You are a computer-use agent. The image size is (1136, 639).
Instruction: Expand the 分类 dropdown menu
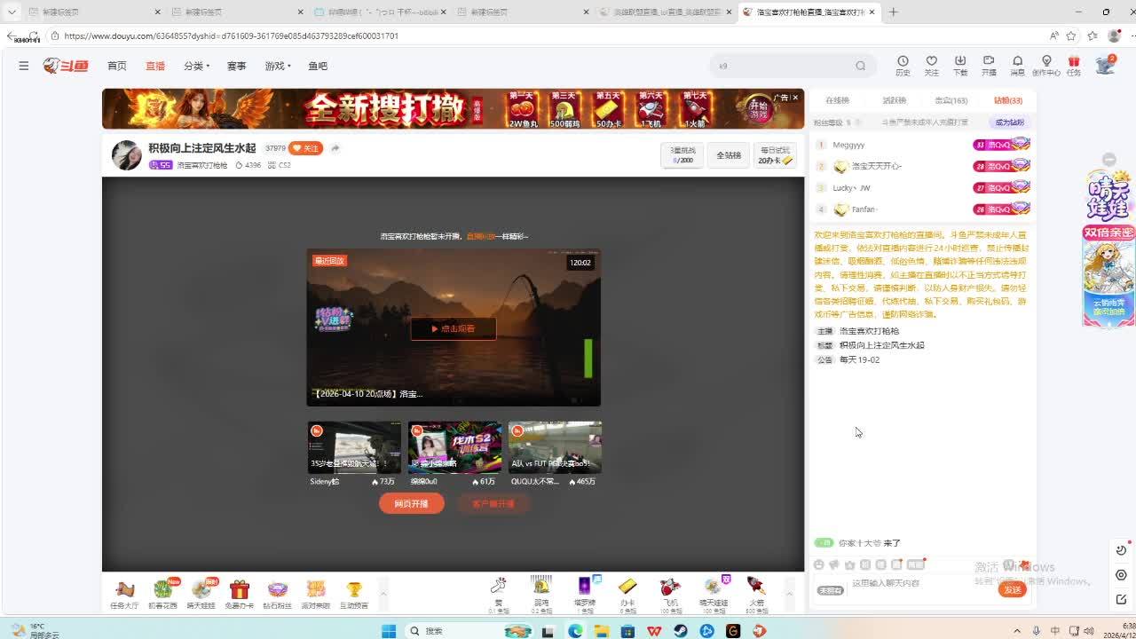coord(196,66)
